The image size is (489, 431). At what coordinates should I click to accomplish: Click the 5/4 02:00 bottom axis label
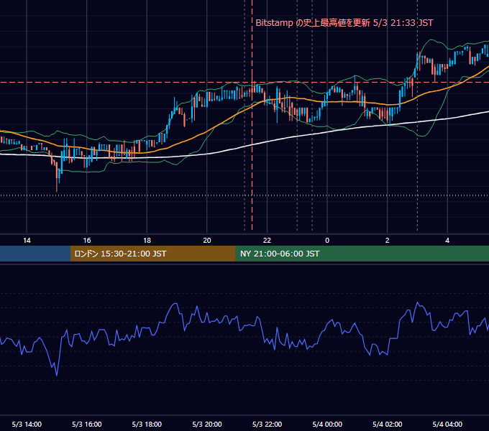[x=388, y=424]
